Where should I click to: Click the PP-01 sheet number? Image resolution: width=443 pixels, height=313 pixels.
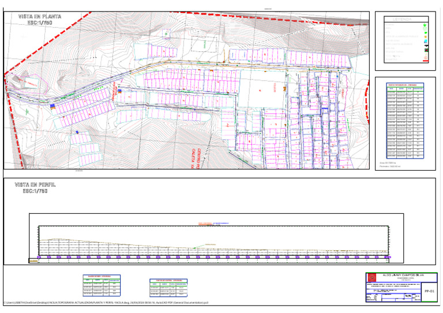[429, 291]
